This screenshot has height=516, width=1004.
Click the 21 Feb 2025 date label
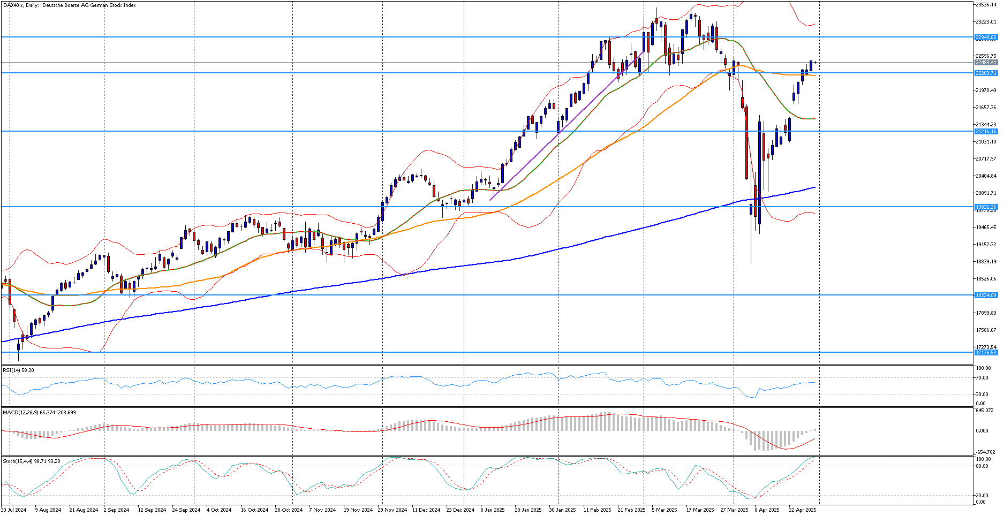631,510
